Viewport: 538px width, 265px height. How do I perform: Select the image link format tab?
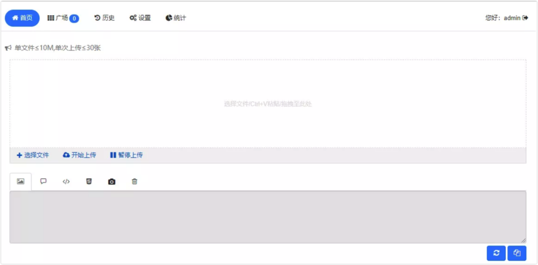(x=20, y=181)
